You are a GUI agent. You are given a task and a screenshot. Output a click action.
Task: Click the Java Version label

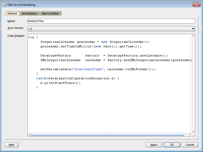[16, 28]
